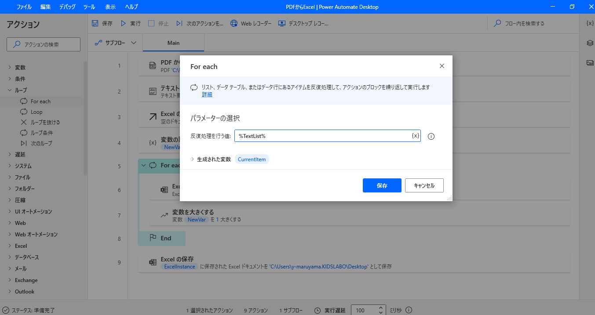Viewport: 595px width, 315px height.
Task: Open the UI elements layers icon at right
Action: point(590,43)
